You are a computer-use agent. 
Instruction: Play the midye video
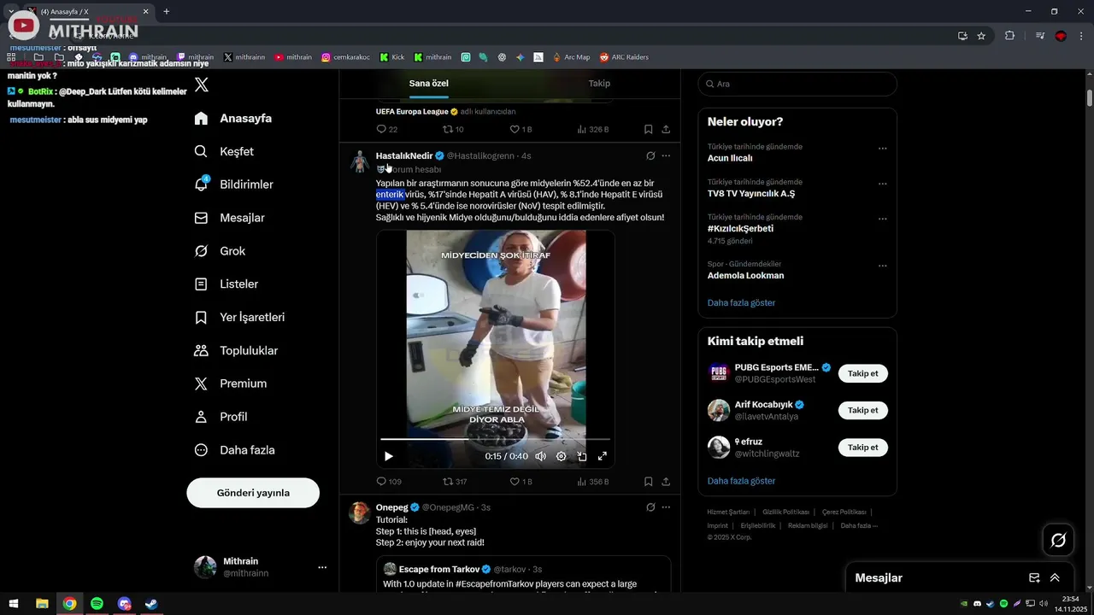[x=388, y=456]
